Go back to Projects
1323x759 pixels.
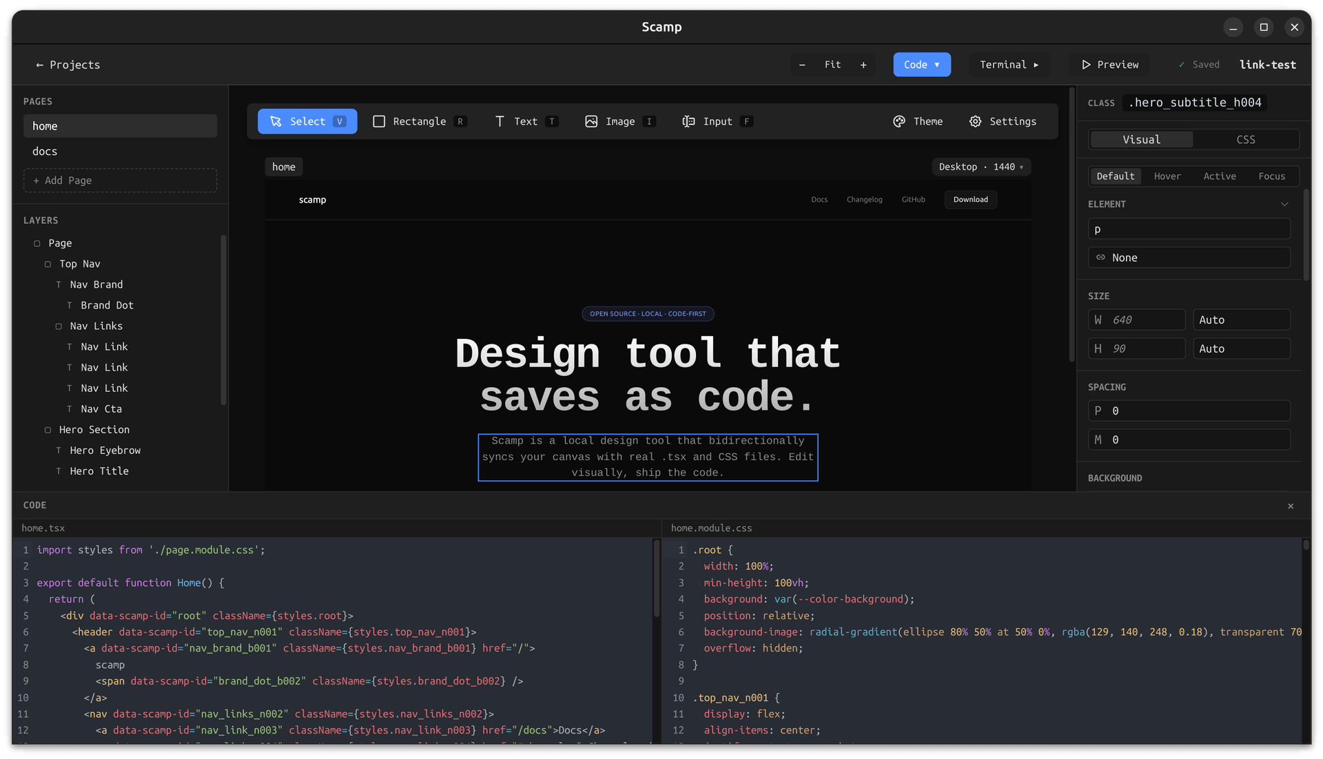tap(68, 65)
